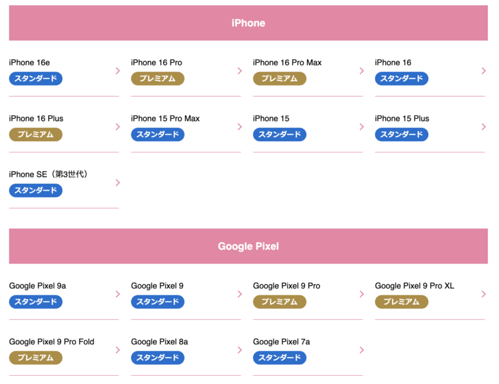Click the chevron beside Google Pixel 7a
The image size is (499, 384).
[362, 350]
